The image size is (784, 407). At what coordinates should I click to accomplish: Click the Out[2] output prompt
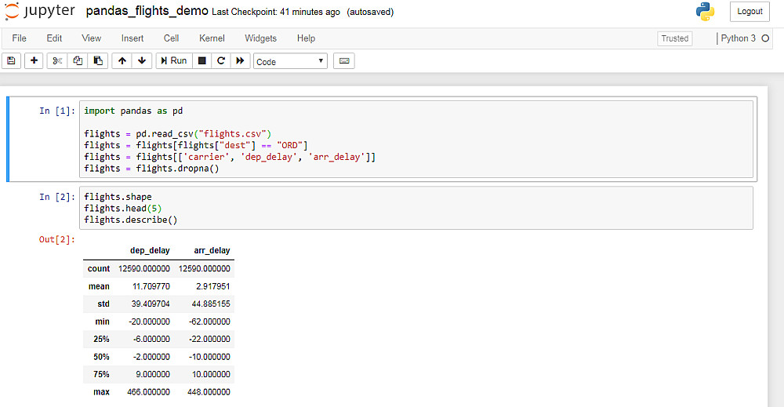click(57, 239)
